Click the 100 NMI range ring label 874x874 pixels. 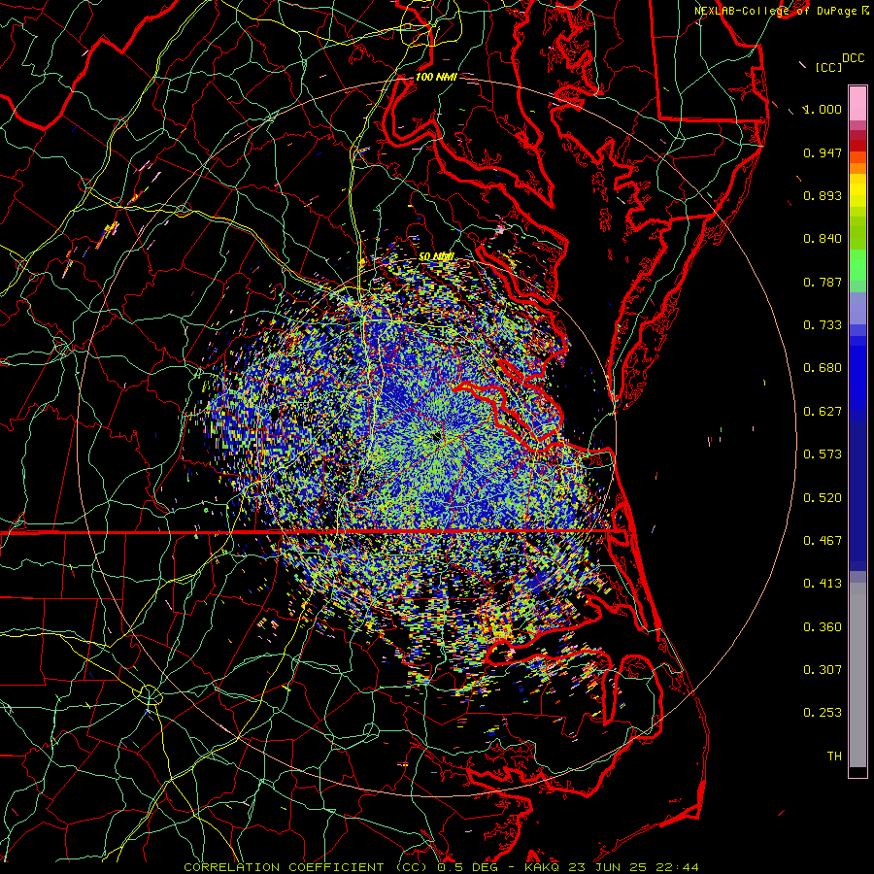(x=436, y=77)
